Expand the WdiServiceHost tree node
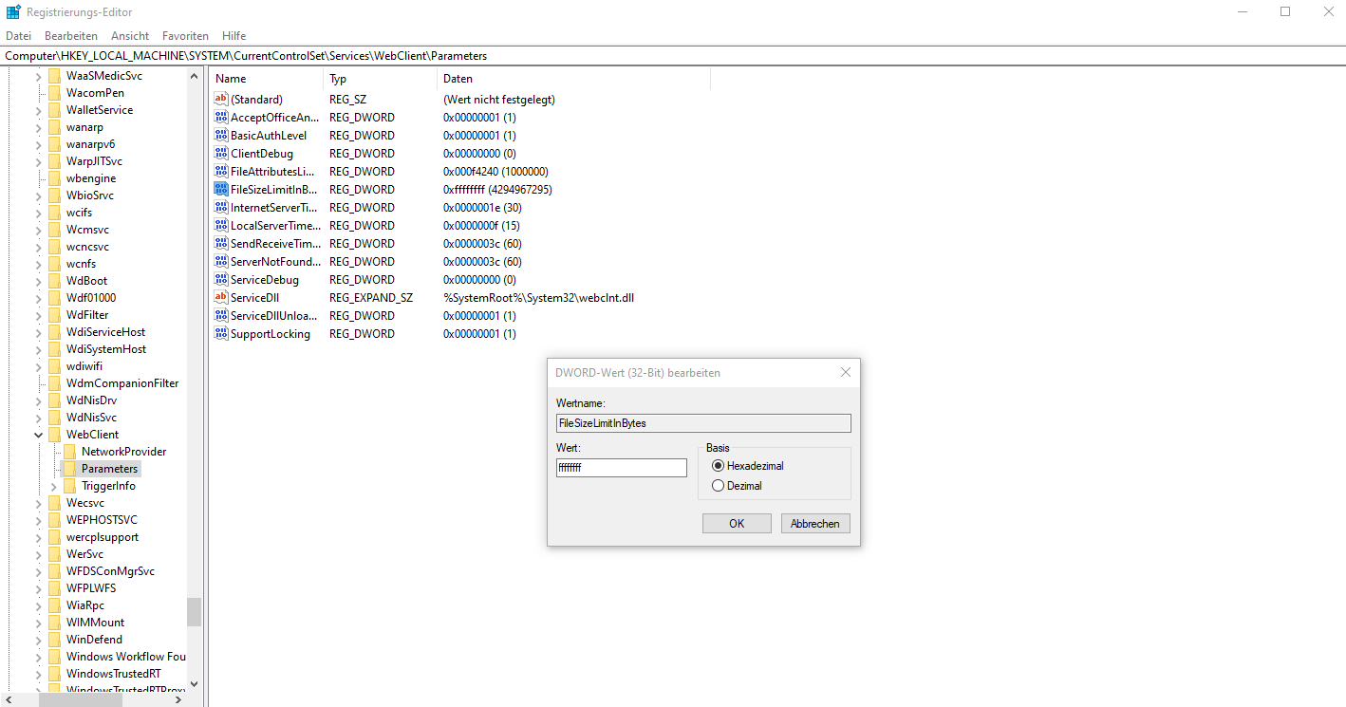Screen dimensions: 1346x707 click(x=39, y=332)
